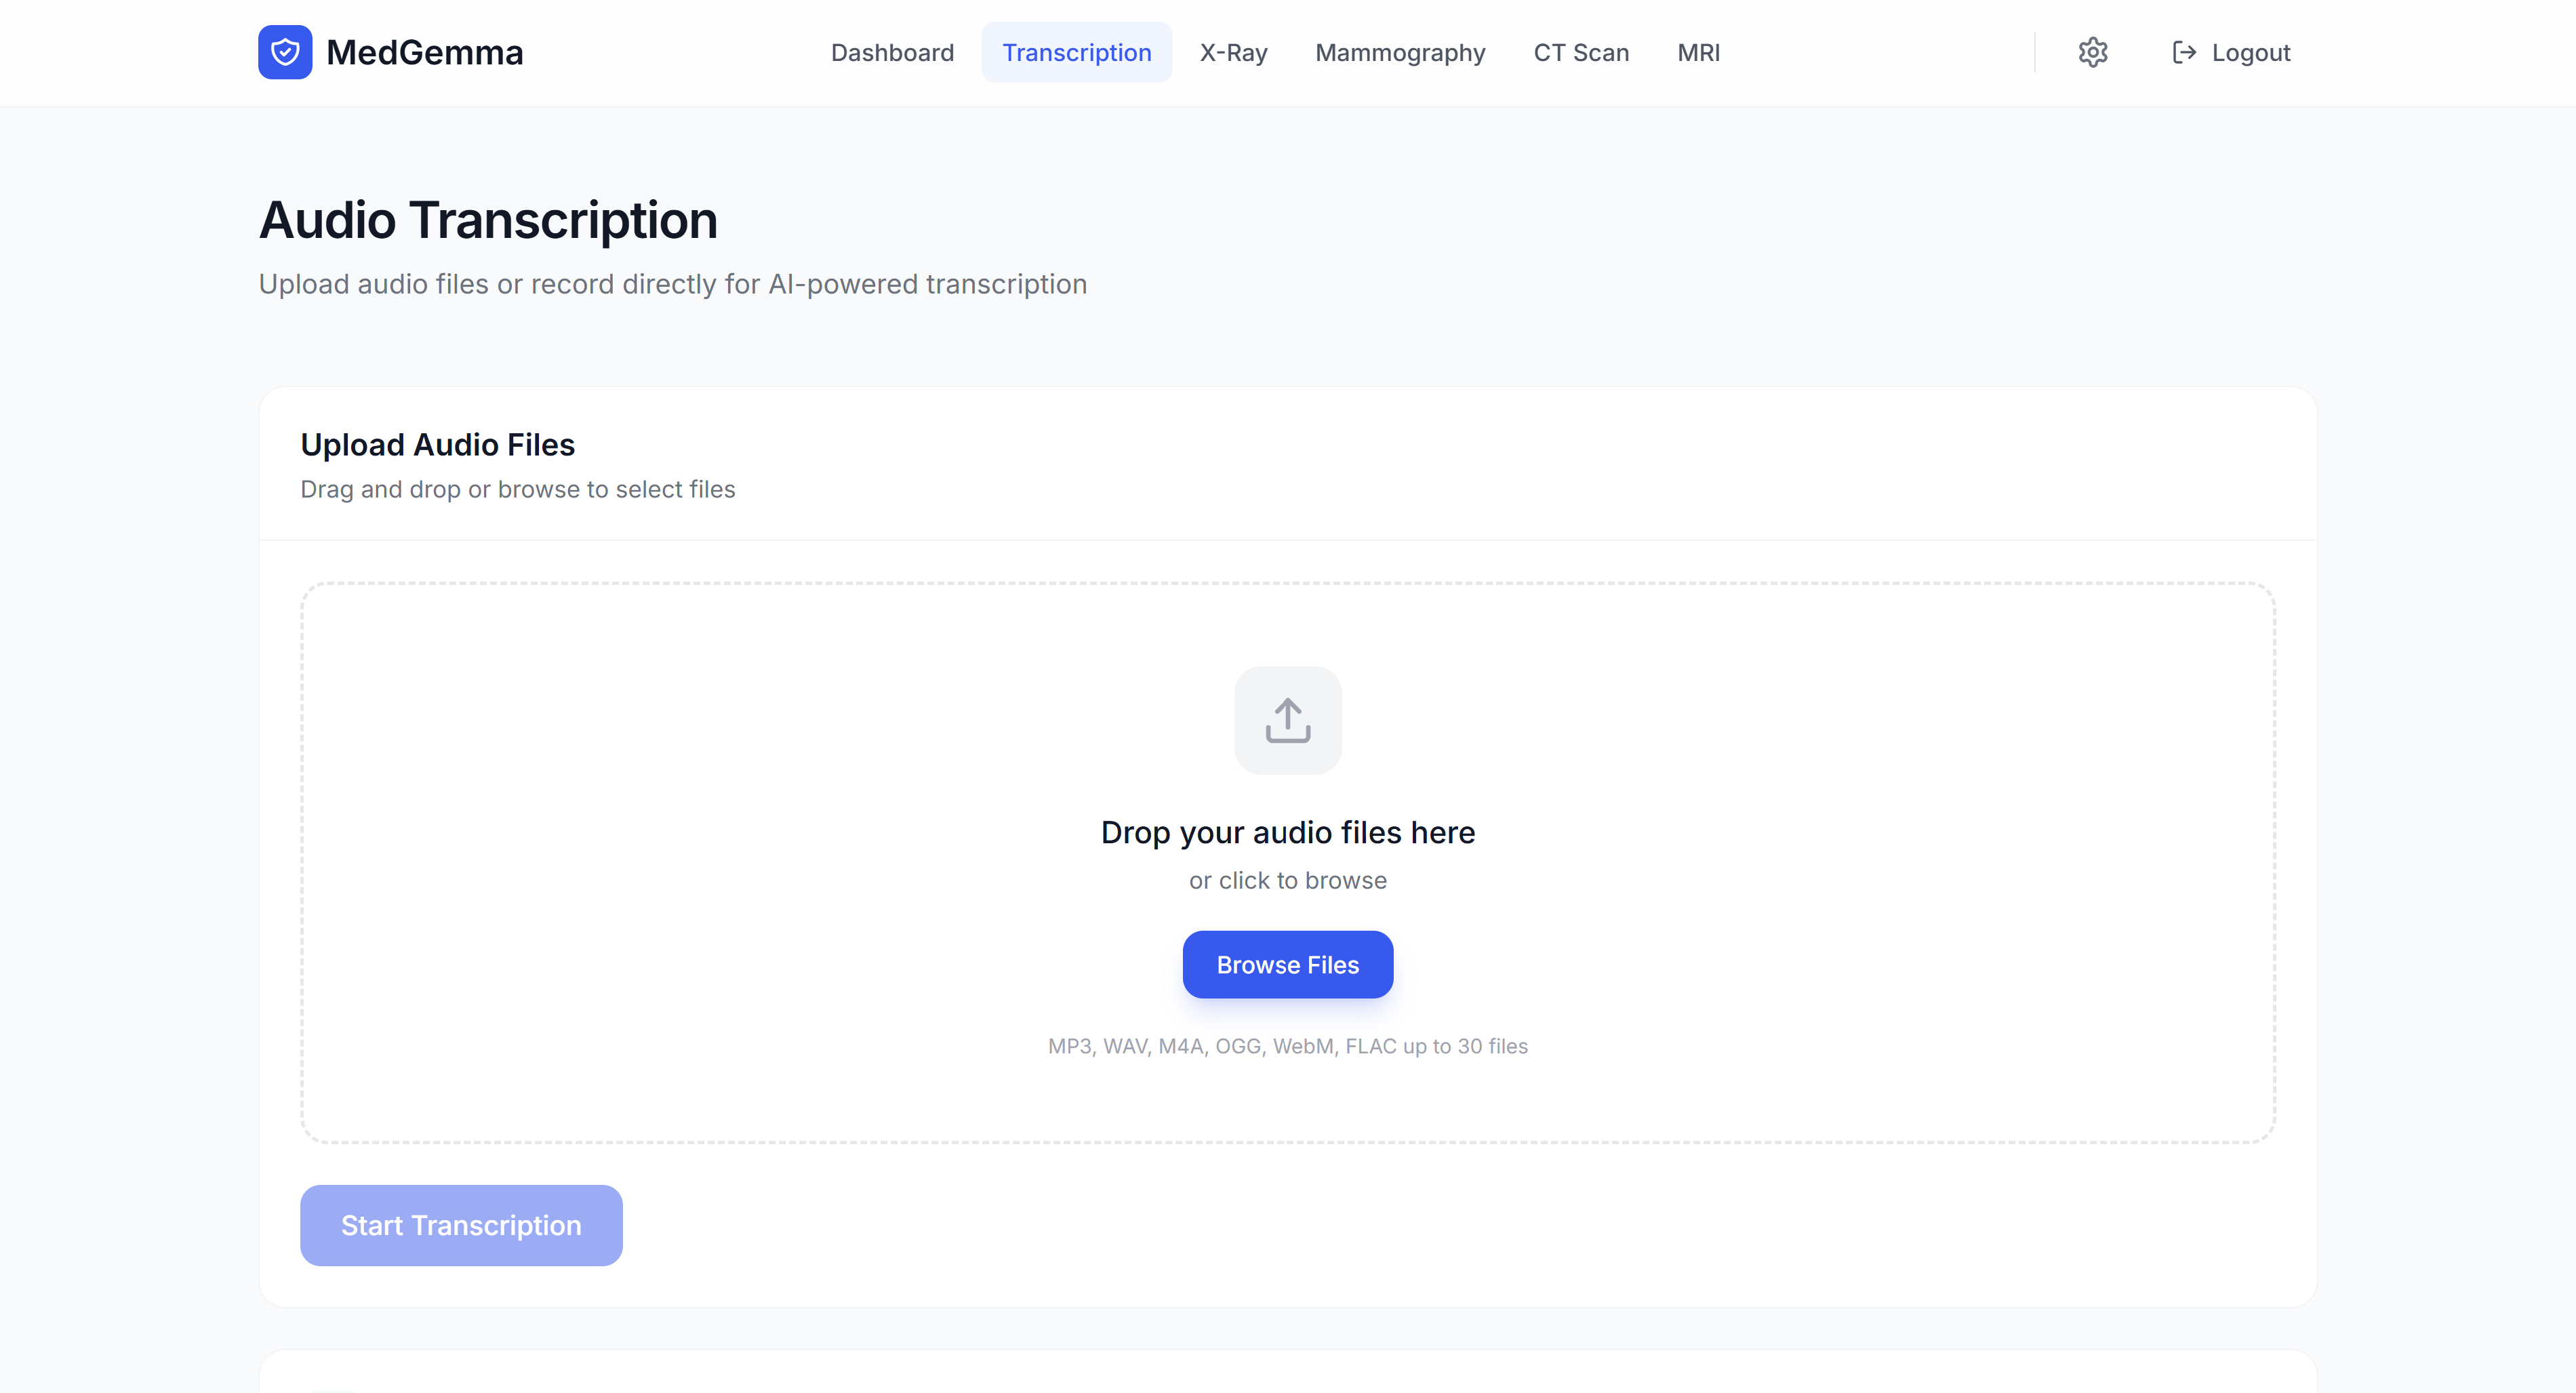Click the Upload Audio Files card title
2576x1393 pixels.
(437, 444)
